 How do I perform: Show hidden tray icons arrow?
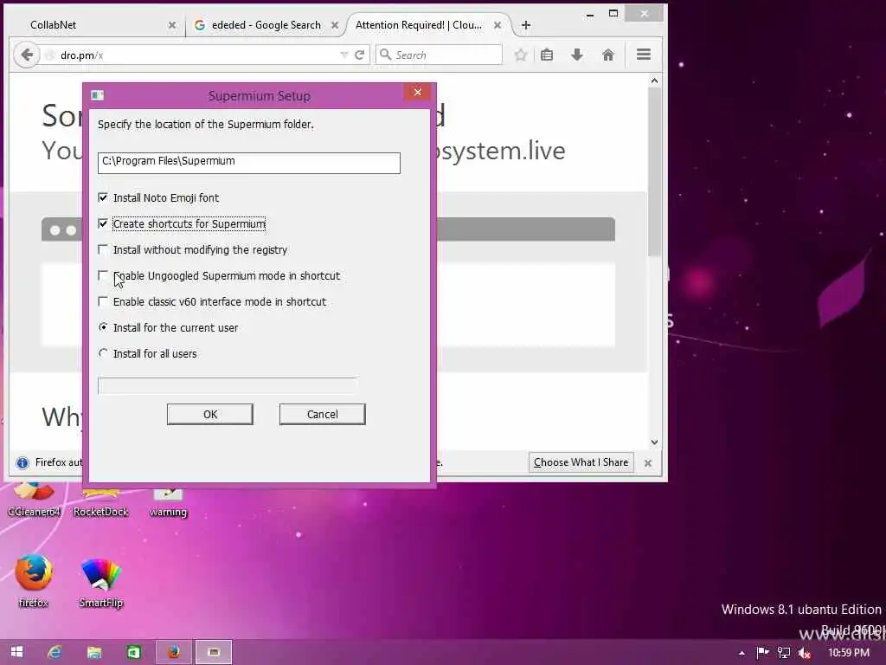pyautogui.click(x=742, y=653)
